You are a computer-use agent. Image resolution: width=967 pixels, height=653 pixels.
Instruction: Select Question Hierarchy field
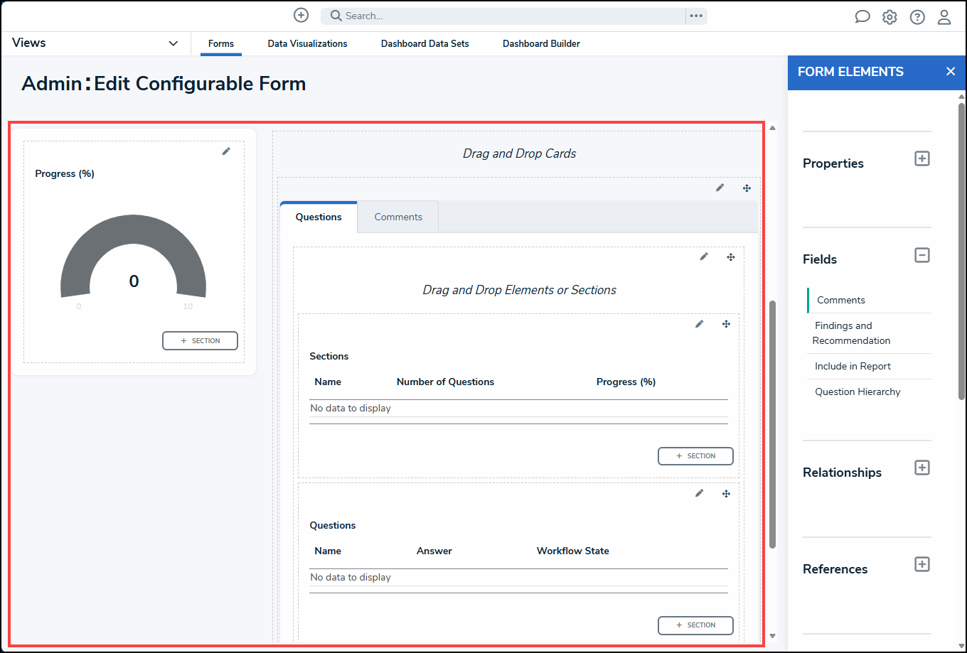(x=858, y=392)
